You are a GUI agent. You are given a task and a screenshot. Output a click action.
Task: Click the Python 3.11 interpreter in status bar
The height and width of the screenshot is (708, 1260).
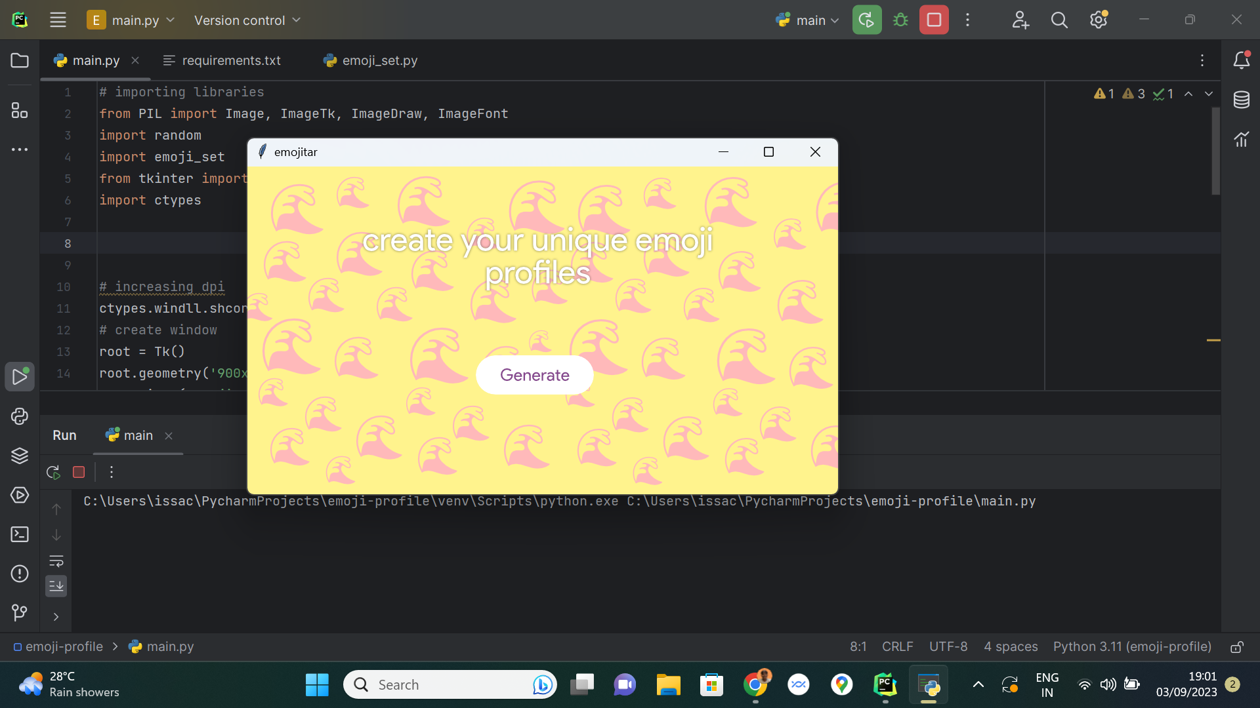point(1131,646)
